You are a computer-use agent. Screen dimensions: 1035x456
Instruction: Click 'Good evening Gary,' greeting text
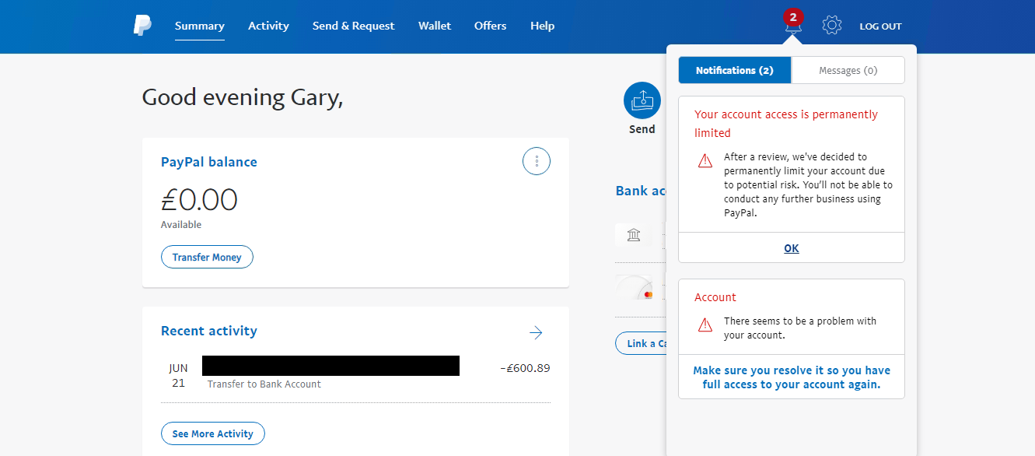[243, 98]
